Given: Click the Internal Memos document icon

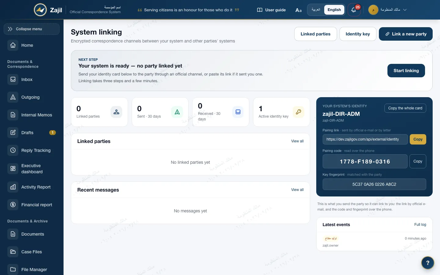Looking at the screenshot, I should (13, 115).
